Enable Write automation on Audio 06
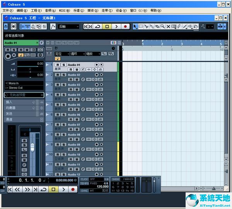The height and width of the screenshot is (209, 232). point(77,119)
